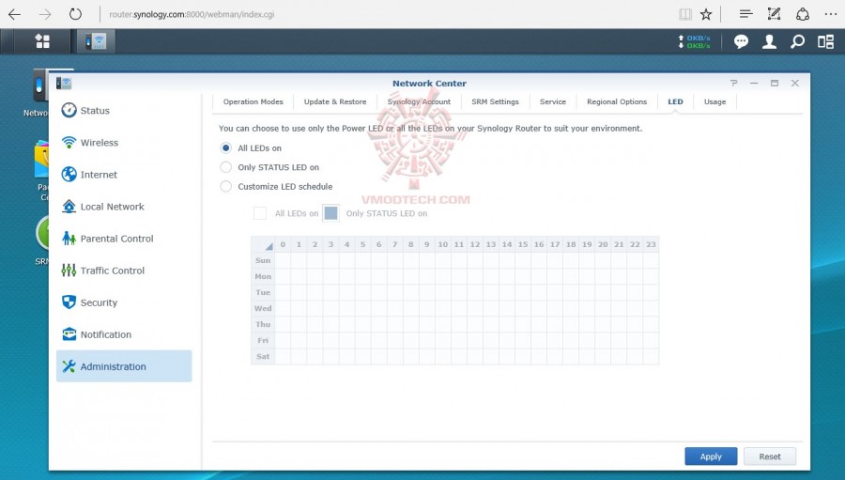The image size is (845, 480).
Task: Click the Local Network house icon
Action: [x=69, y=206]
